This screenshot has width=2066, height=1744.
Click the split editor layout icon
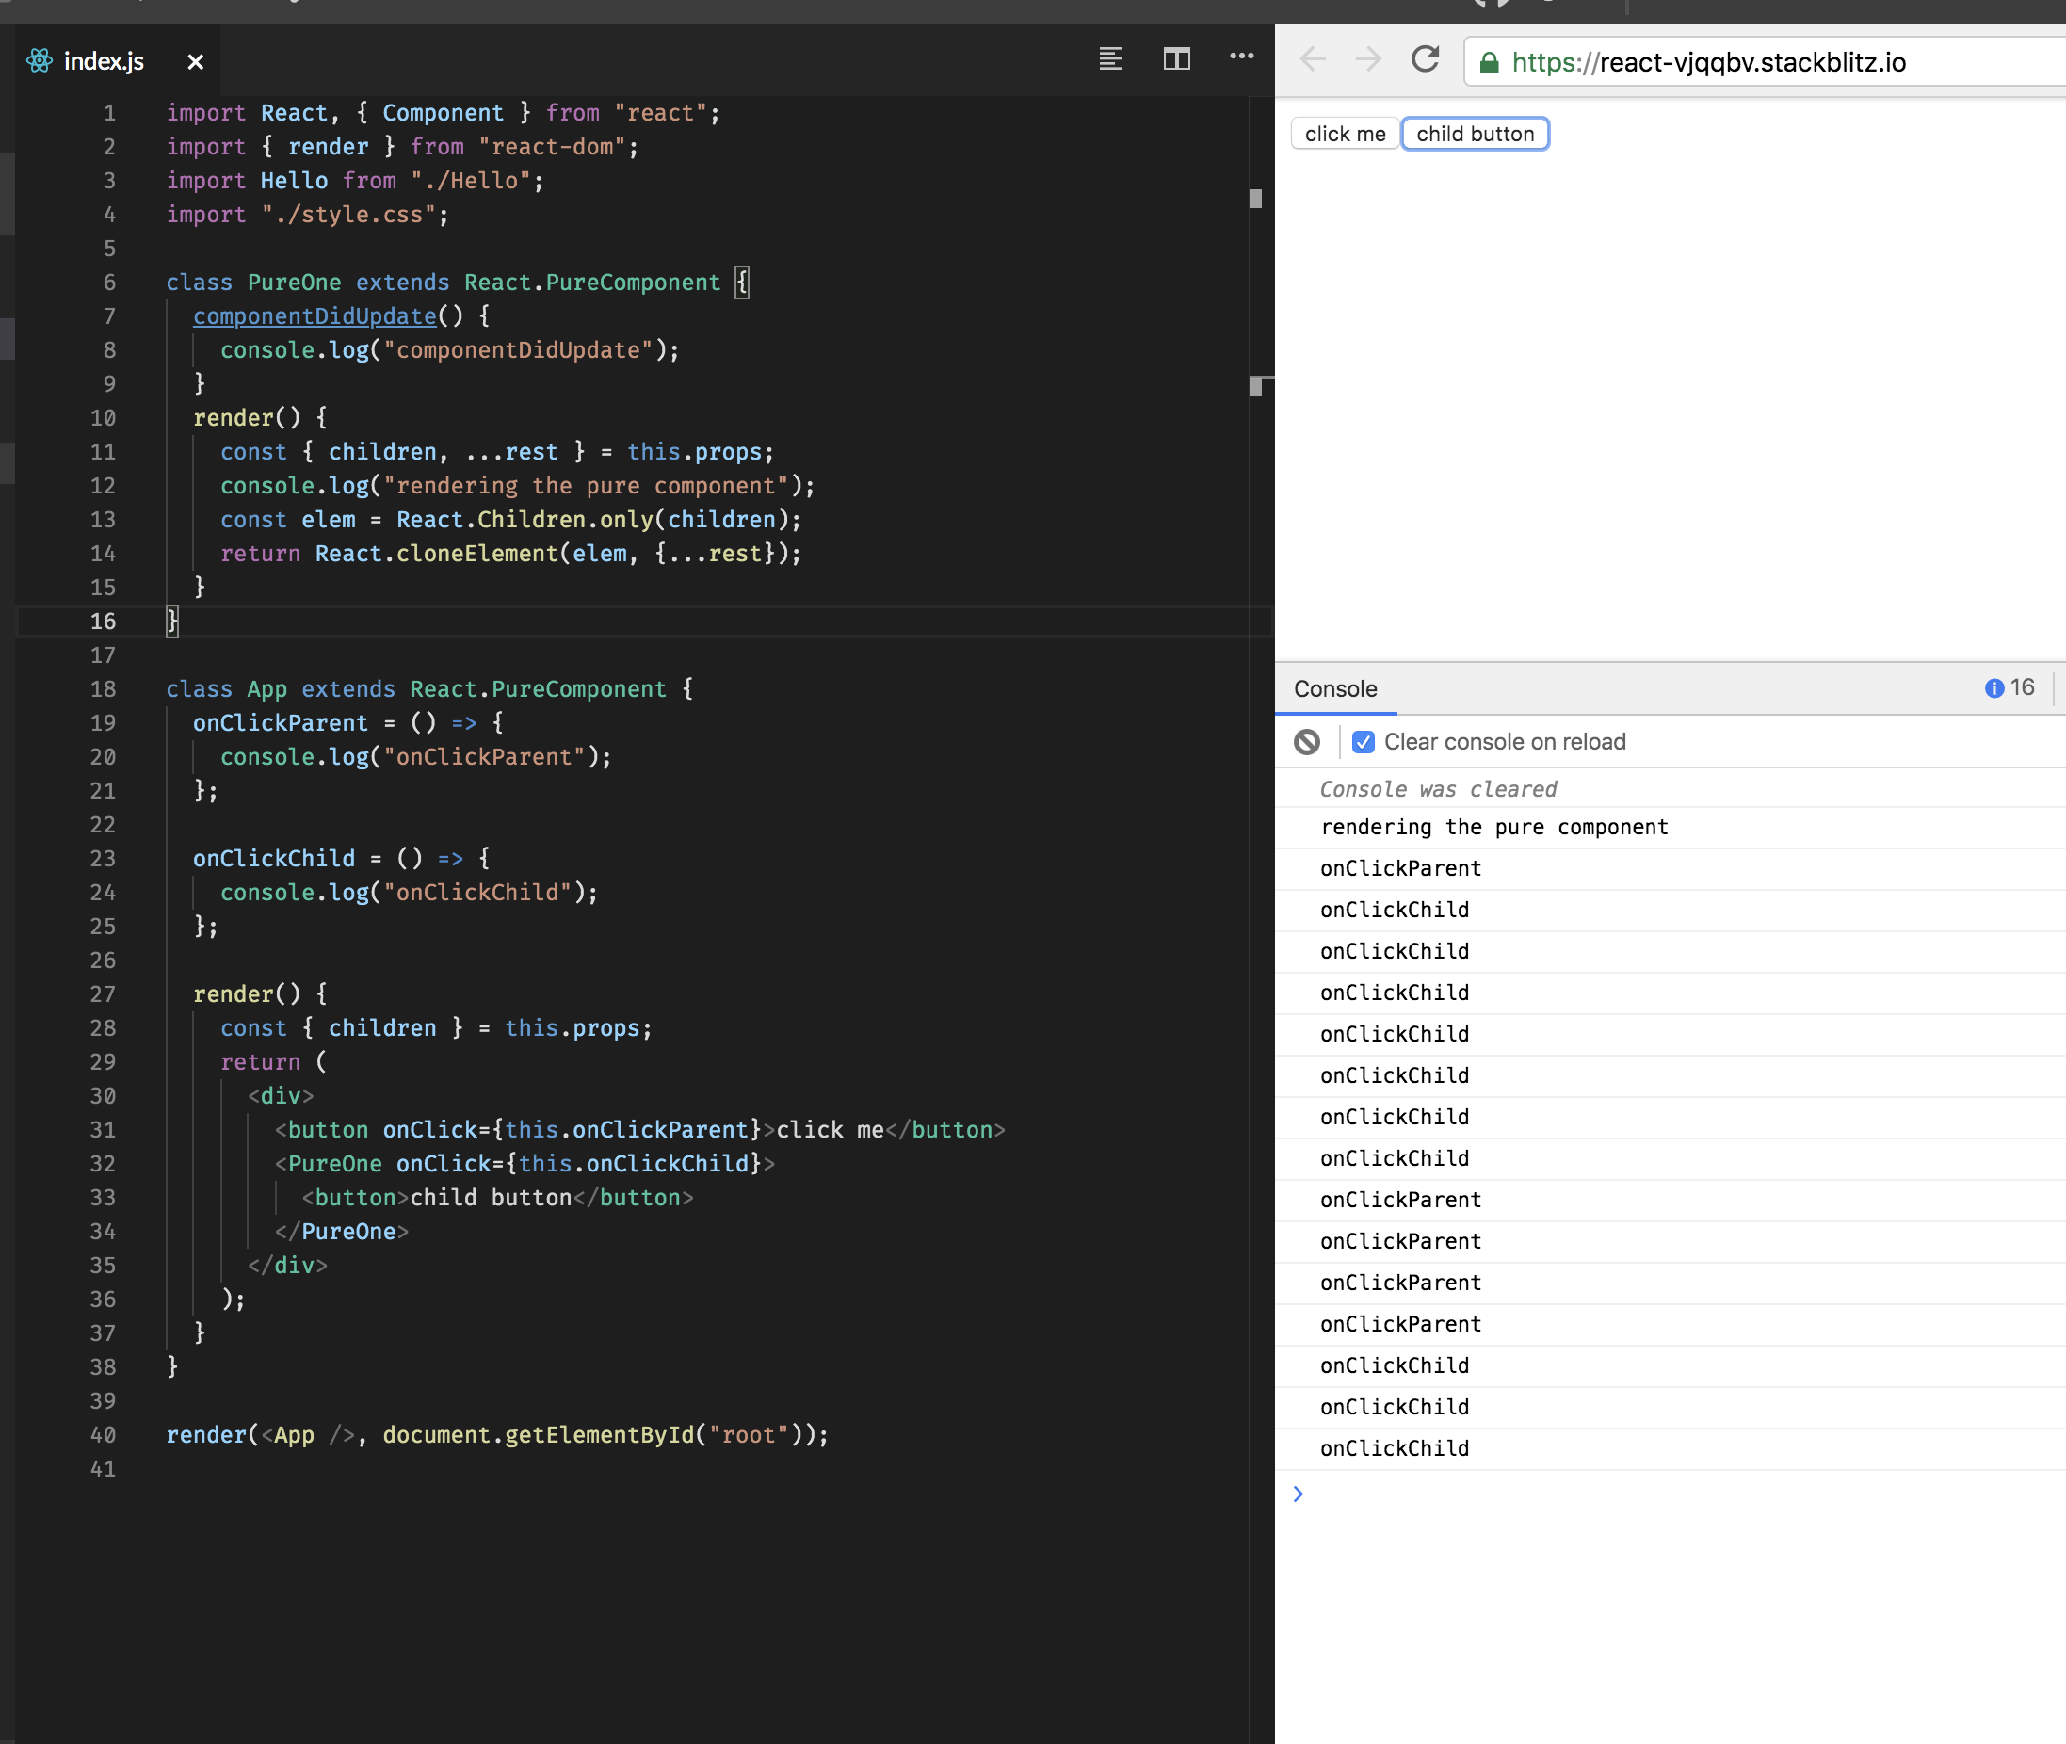[1176, 59]
